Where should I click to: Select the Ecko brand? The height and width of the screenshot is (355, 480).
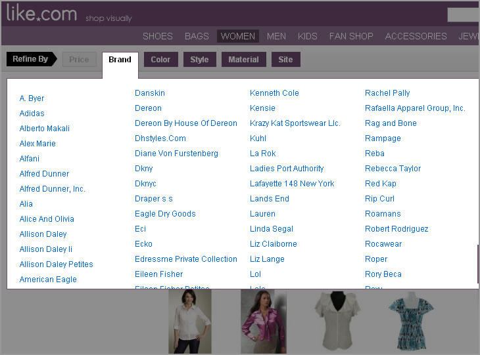point(143,244)
